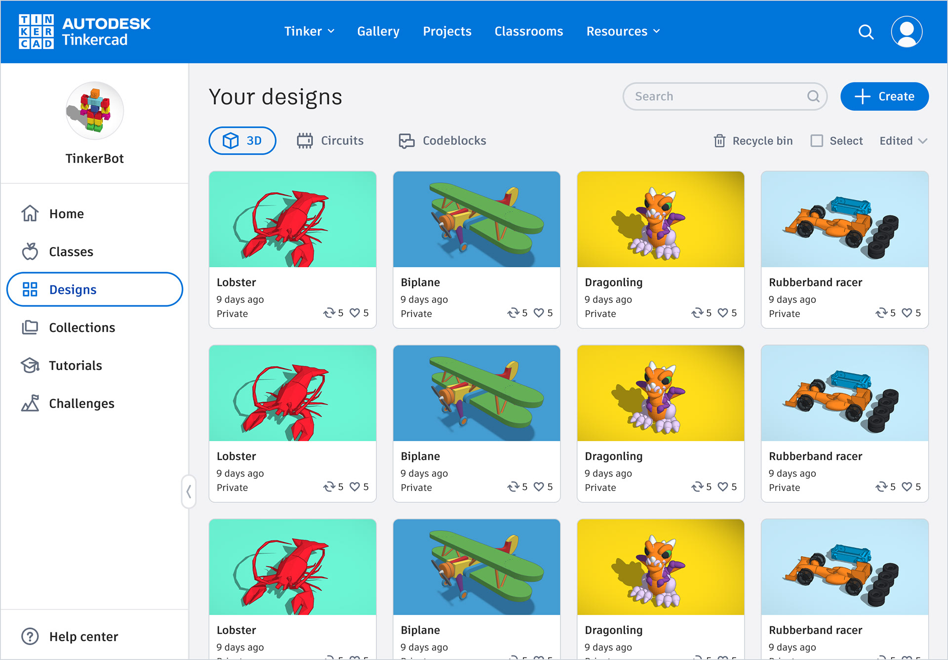Screen dimensions: 948x660
Task: Open the user account avatar icon
Action: [x=907, y=32]
